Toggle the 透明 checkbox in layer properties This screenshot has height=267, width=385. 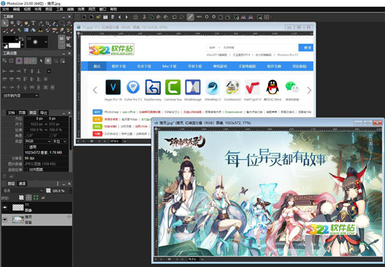27,147
